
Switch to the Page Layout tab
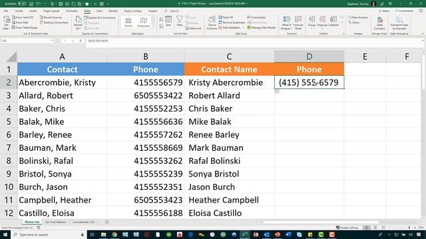[51, 11]
